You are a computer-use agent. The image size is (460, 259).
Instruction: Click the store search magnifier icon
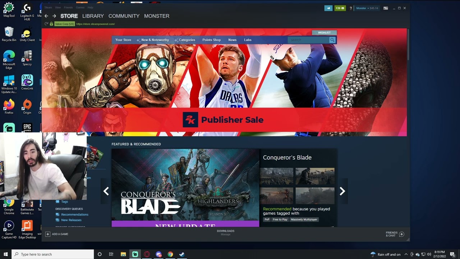(x=332, y=40)
